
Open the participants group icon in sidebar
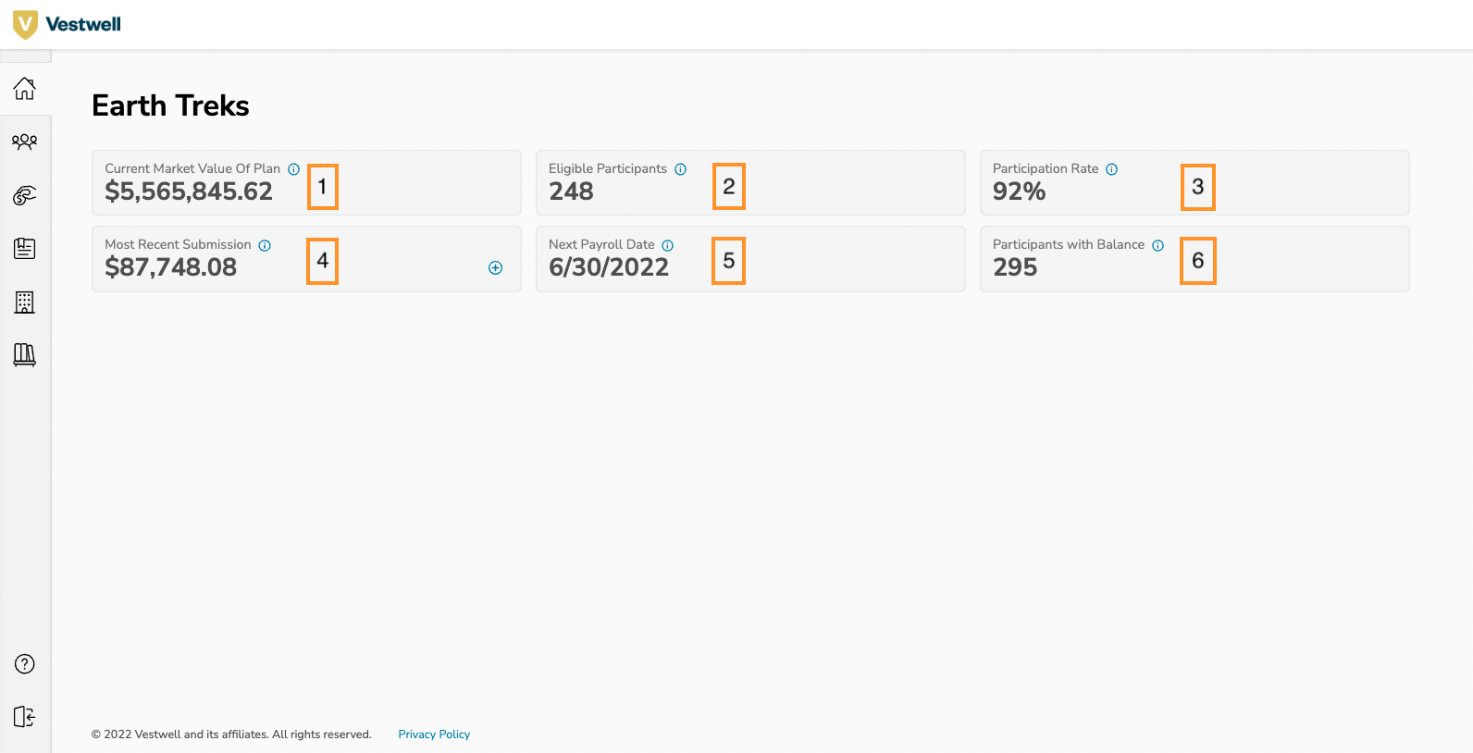click(x=25, y=142)
